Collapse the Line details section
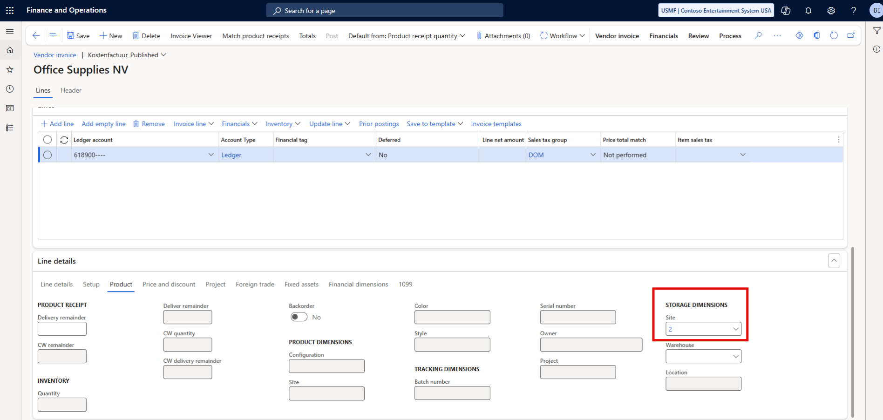This screenshot has width=883, height=420. coord(834,261)
